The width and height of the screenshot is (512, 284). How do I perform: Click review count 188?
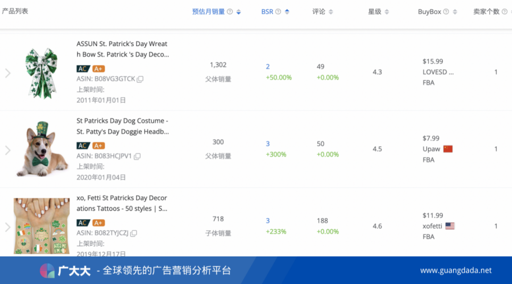(x=322, y=221)
